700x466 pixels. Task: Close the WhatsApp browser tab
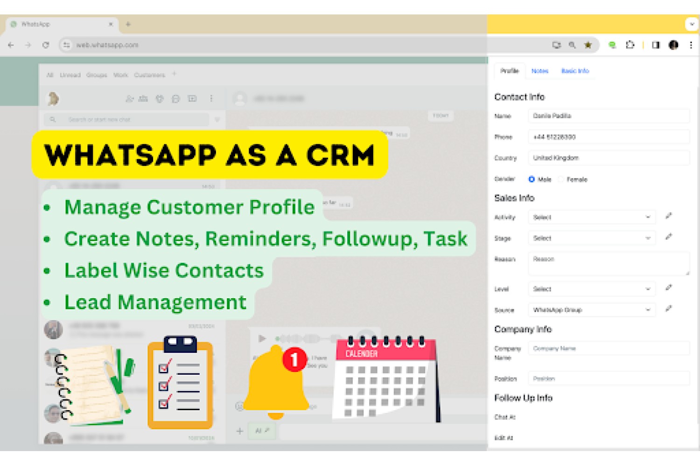point(111,24)
